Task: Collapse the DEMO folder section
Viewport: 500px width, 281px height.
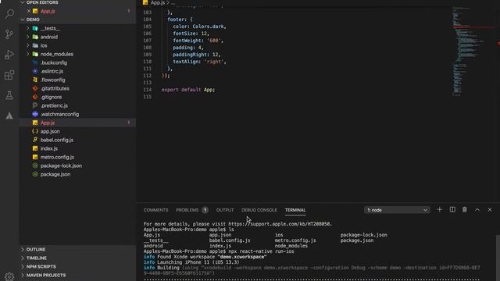Action: pos(23,20)
